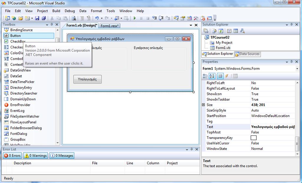Start debugging with the green play icon
302x183 pixels.
pyautogui.click(x=134, y=18)
